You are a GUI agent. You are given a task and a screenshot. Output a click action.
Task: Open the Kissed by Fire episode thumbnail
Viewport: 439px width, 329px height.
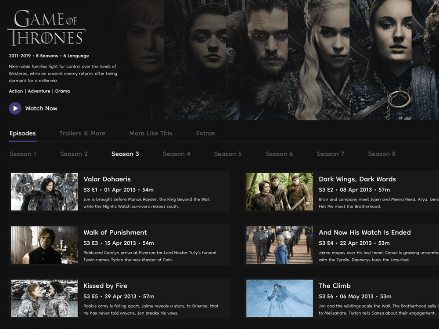(44, 297)
